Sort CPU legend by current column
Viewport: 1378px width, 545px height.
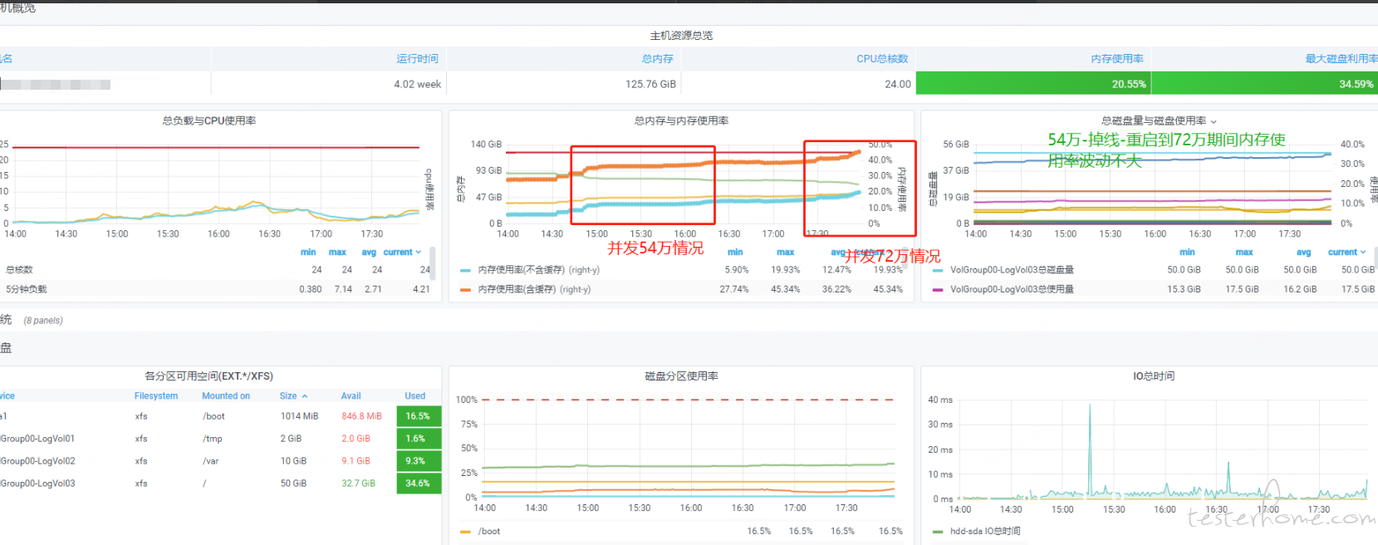[x=402, y=252]
